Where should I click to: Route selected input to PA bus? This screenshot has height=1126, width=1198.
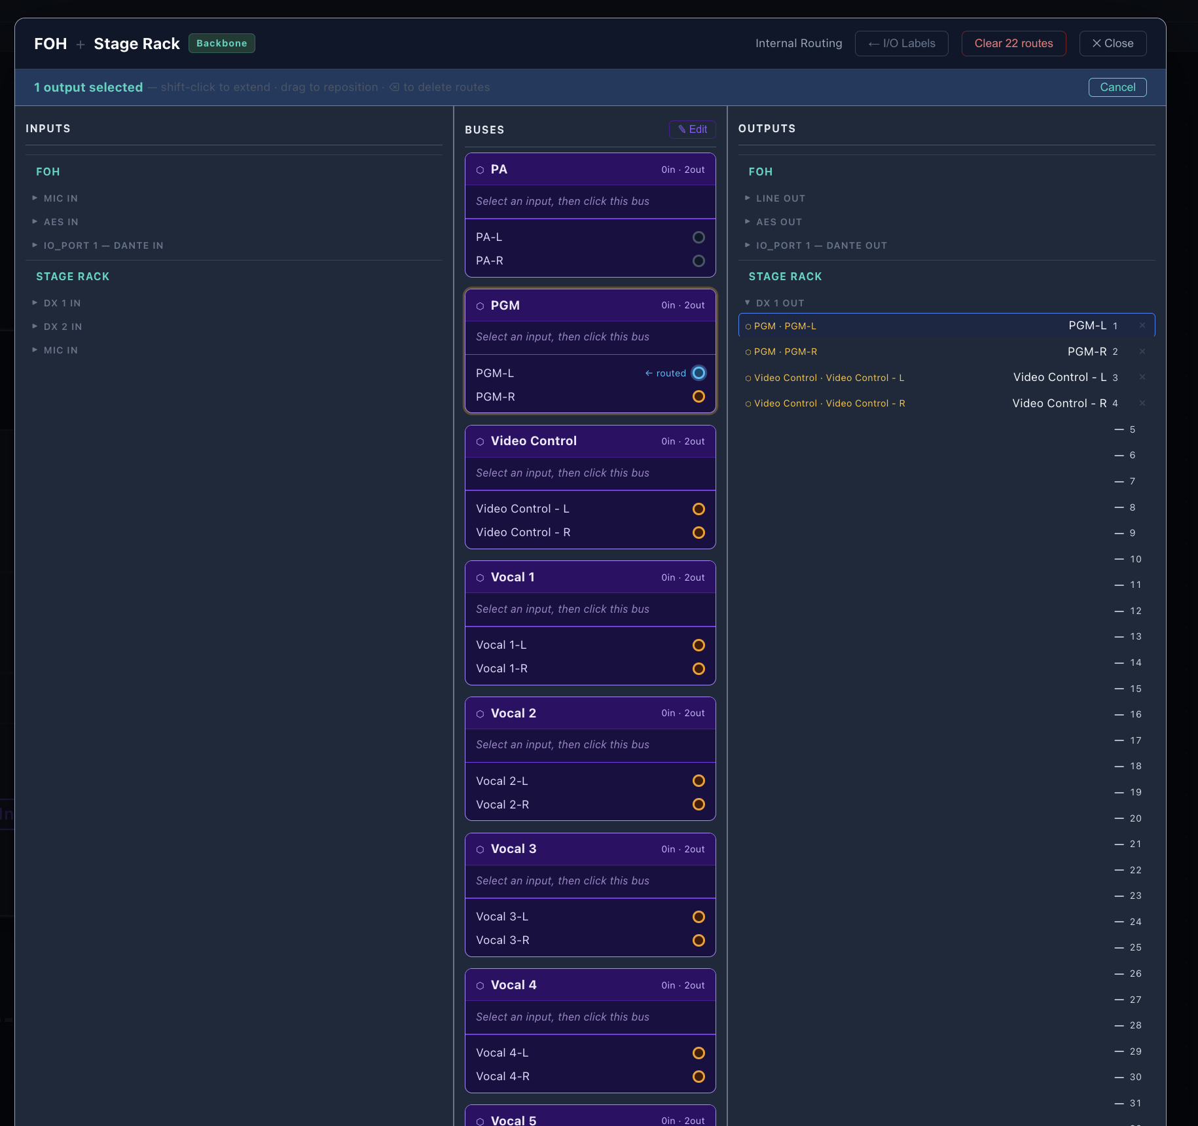click(x=590, y=202)
